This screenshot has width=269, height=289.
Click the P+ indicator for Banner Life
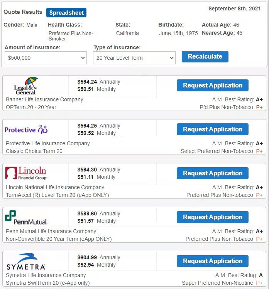pos(259,107)
